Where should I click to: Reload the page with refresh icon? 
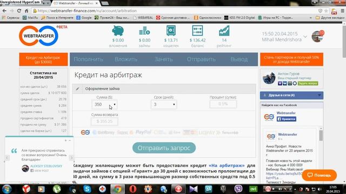19,11
